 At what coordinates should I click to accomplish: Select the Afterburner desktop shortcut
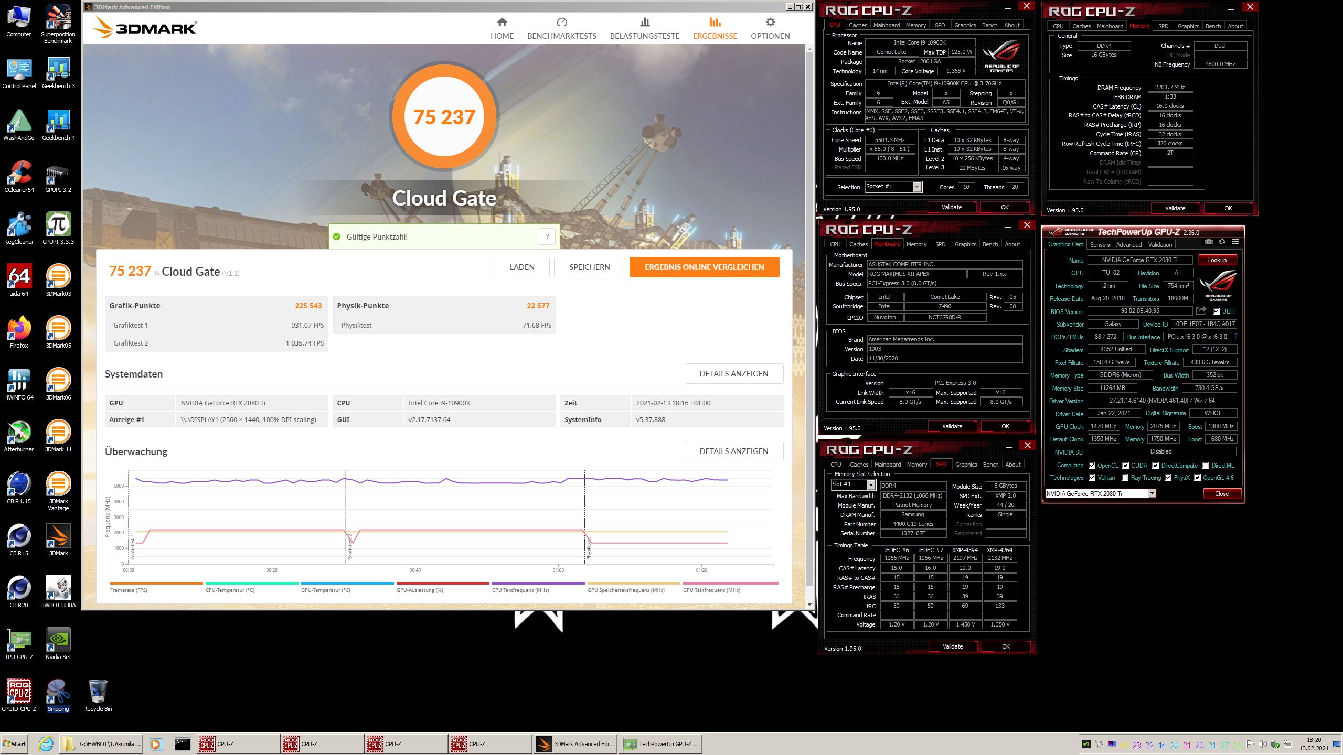click(19, 436)
